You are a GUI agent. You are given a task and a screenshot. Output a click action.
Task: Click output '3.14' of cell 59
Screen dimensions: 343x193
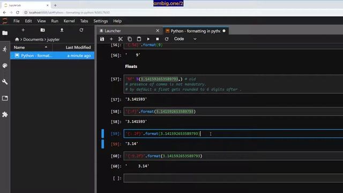[x=131, y=144]
